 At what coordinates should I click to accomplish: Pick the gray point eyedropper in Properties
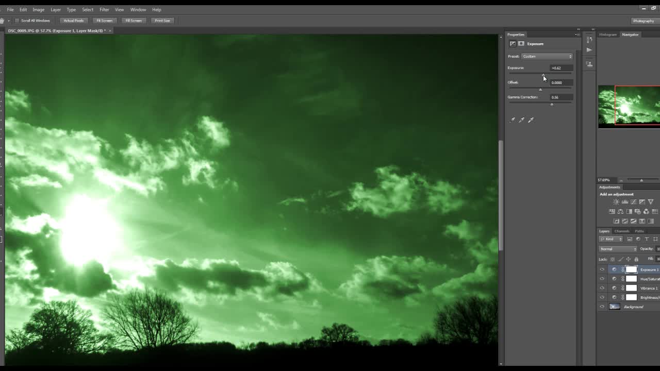tap(521, 120)
